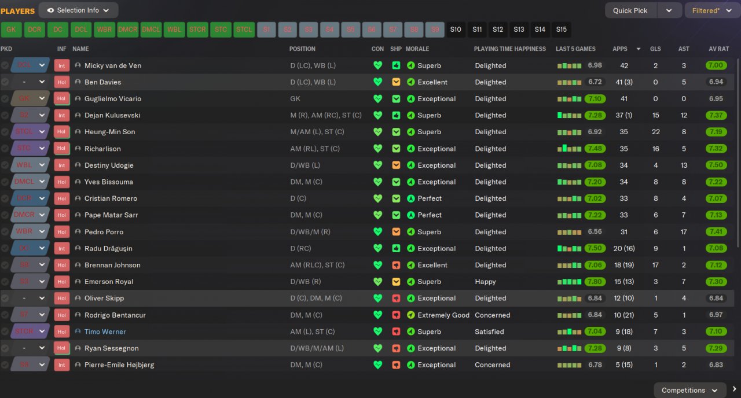
Task: Click Pierre-Emile Højbjerg's Int status icon
Action: [x=61, y=365]
